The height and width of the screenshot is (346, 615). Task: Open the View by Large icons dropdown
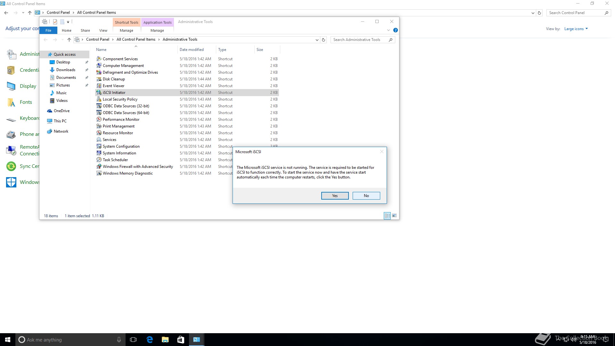tap(576, 29)
